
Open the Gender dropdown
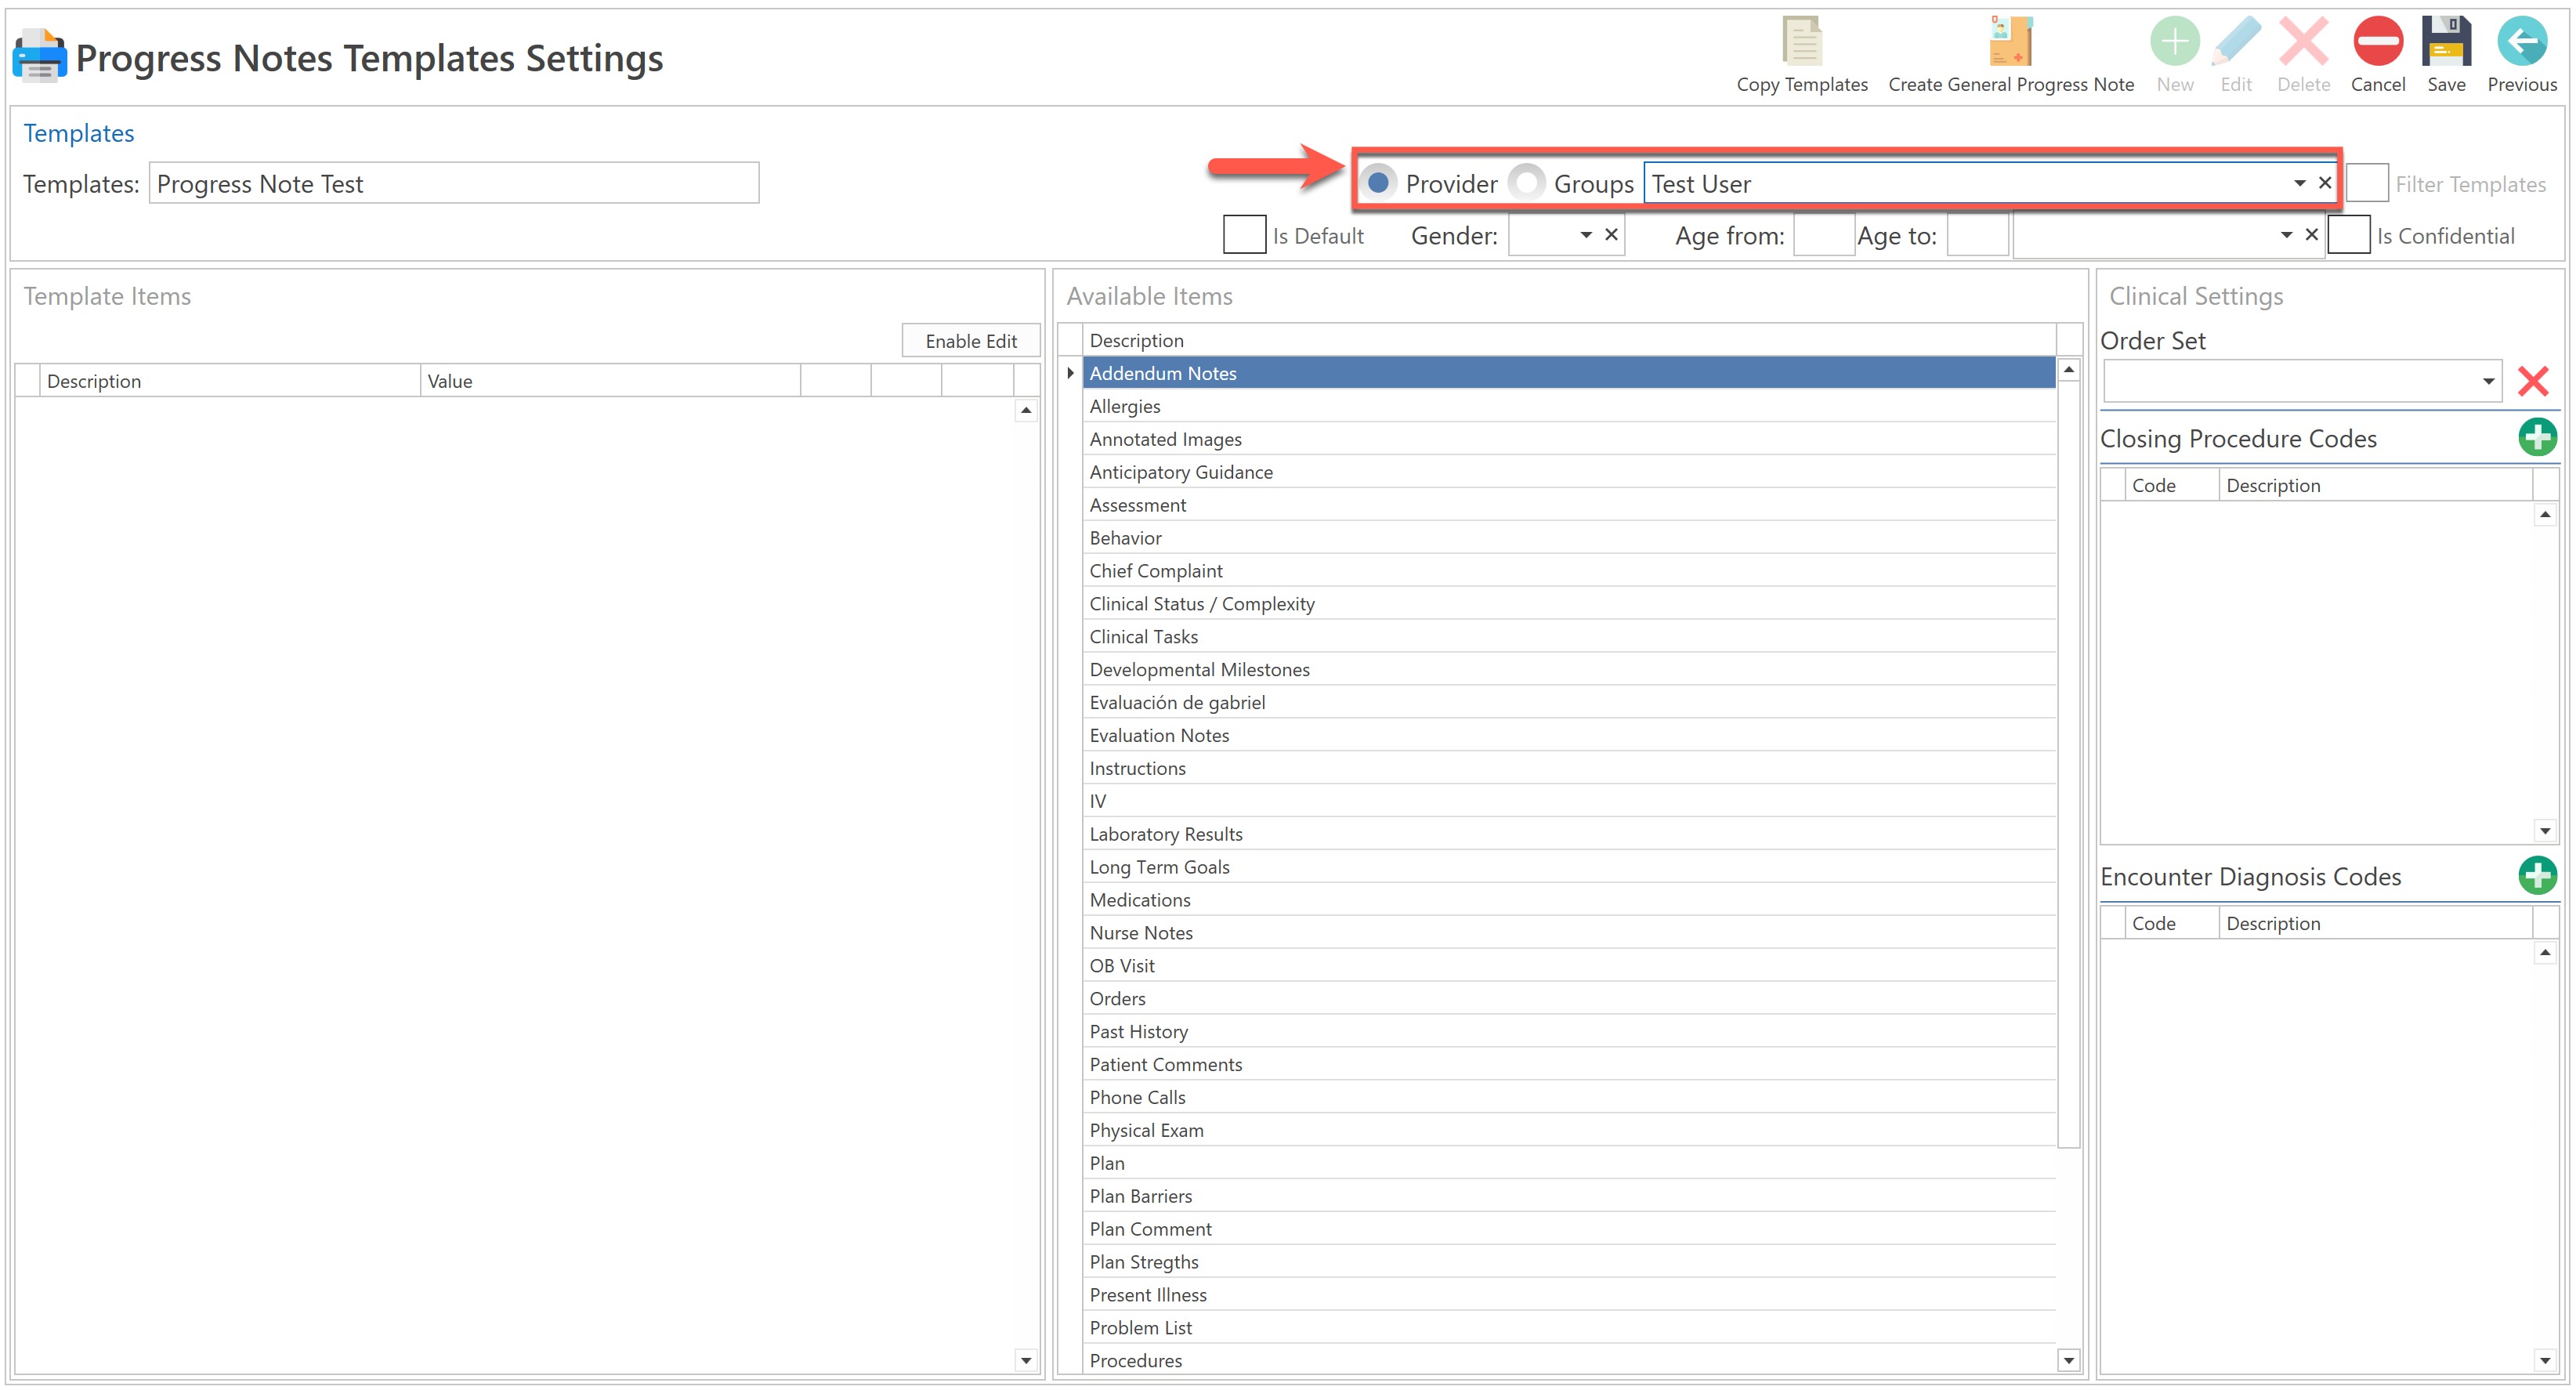pos(1585,235)
